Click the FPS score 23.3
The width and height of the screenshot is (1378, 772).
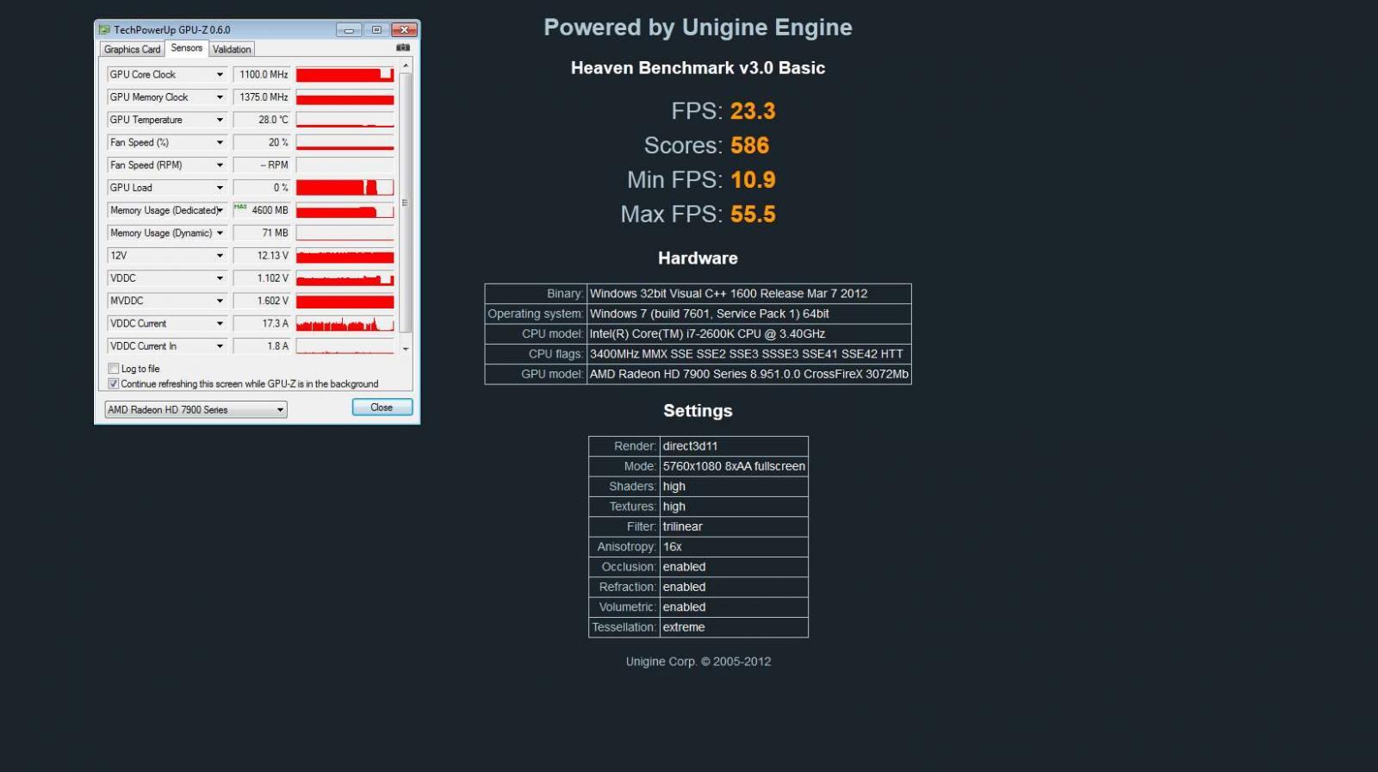(753, 111)
